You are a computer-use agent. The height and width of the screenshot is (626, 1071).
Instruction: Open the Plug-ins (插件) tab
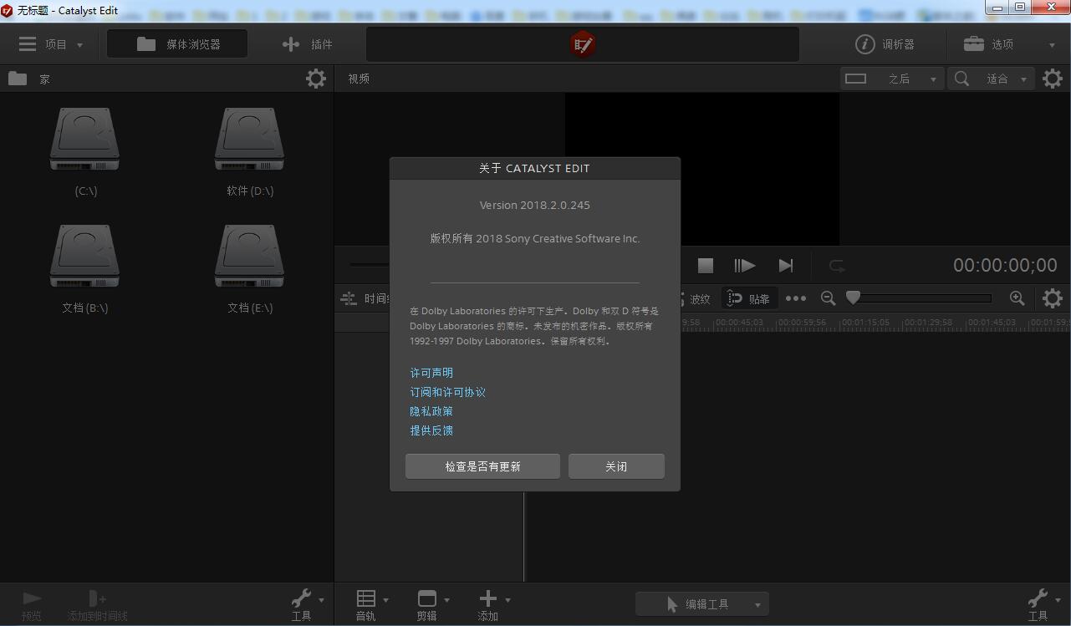click(308, 44)
